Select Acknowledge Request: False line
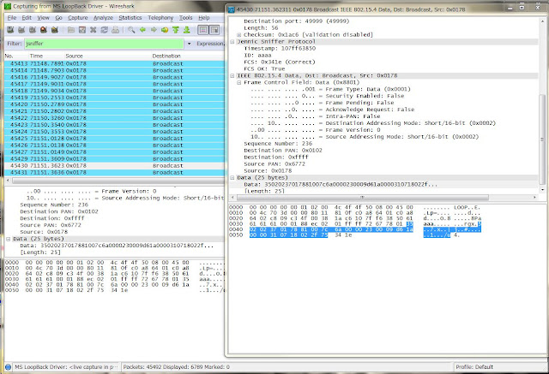The height and width of the screenshot is (374, 549). tap(332, 110)
